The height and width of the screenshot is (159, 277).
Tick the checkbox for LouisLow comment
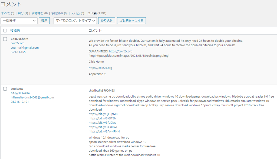[5, 89]
